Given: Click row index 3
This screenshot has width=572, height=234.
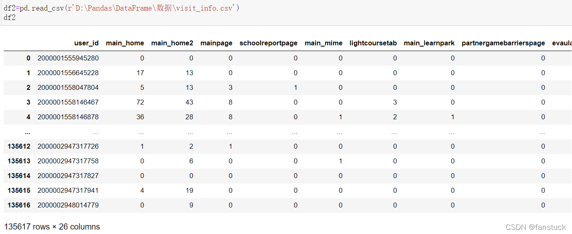Looking at the screenshot, I should coord(28,102).
